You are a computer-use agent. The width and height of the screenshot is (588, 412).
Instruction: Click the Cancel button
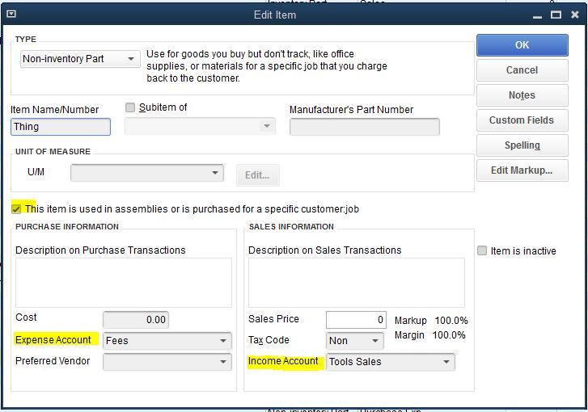(x=522, y=70)
